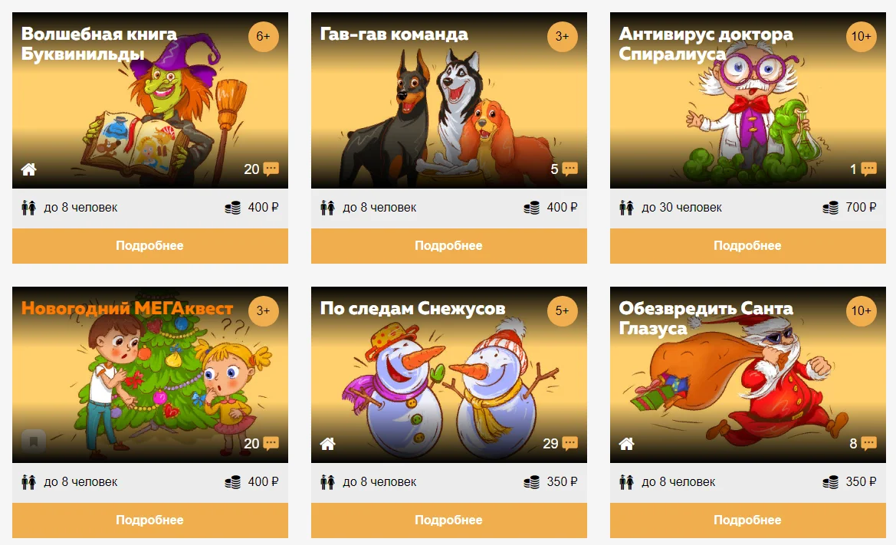The height and width of the screenshot is (545, 896).
Task: Click the comments icon on Антивирус доктора Спиралиуса card
Action: (868, 169)
